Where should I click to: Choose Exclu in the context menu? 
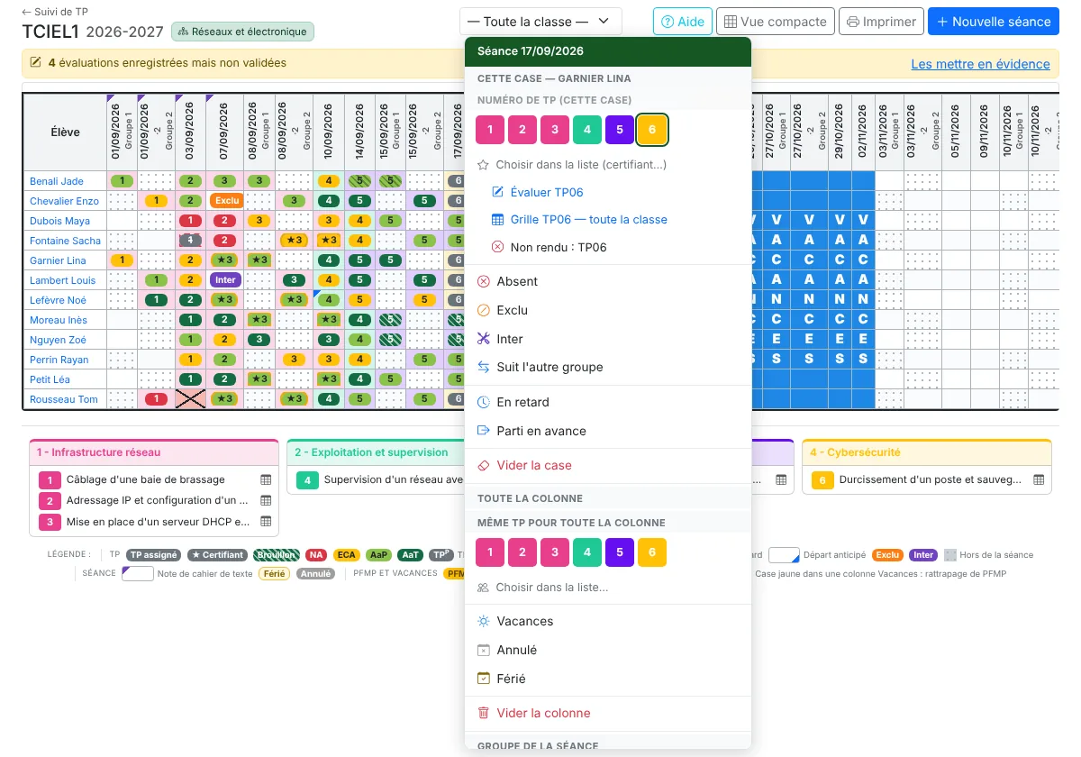click(608, 310)
